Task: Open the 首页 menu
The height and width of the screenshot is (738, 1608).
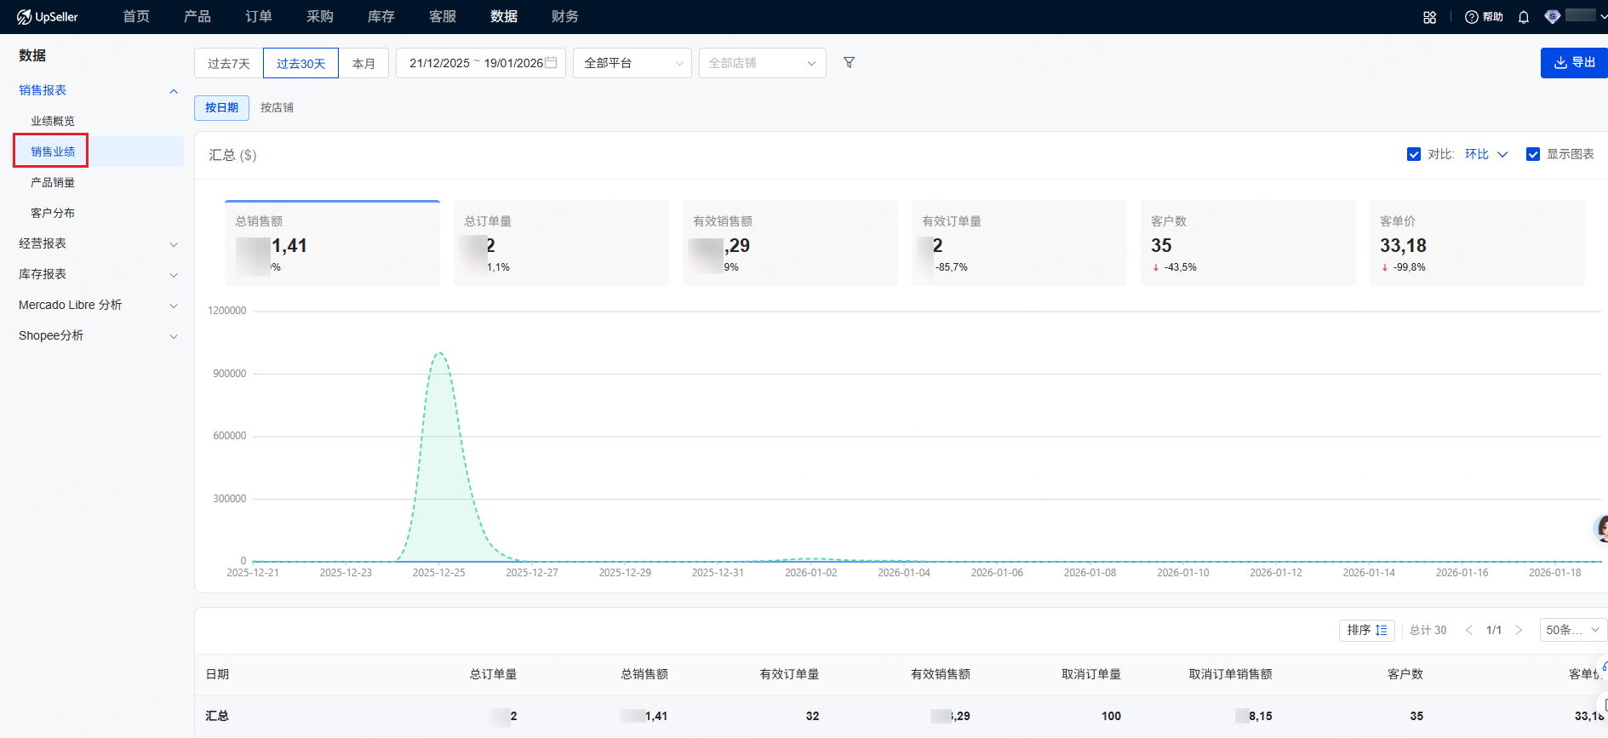Action: [x=136, y=17]
